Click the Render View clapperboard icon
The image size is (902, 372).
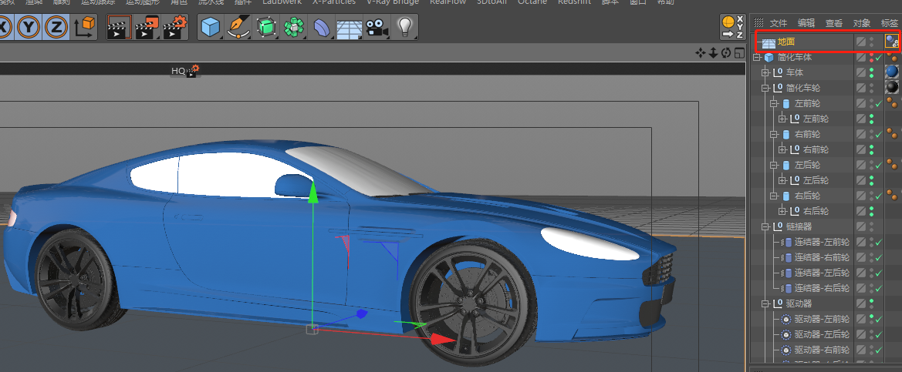pos(120,26)
